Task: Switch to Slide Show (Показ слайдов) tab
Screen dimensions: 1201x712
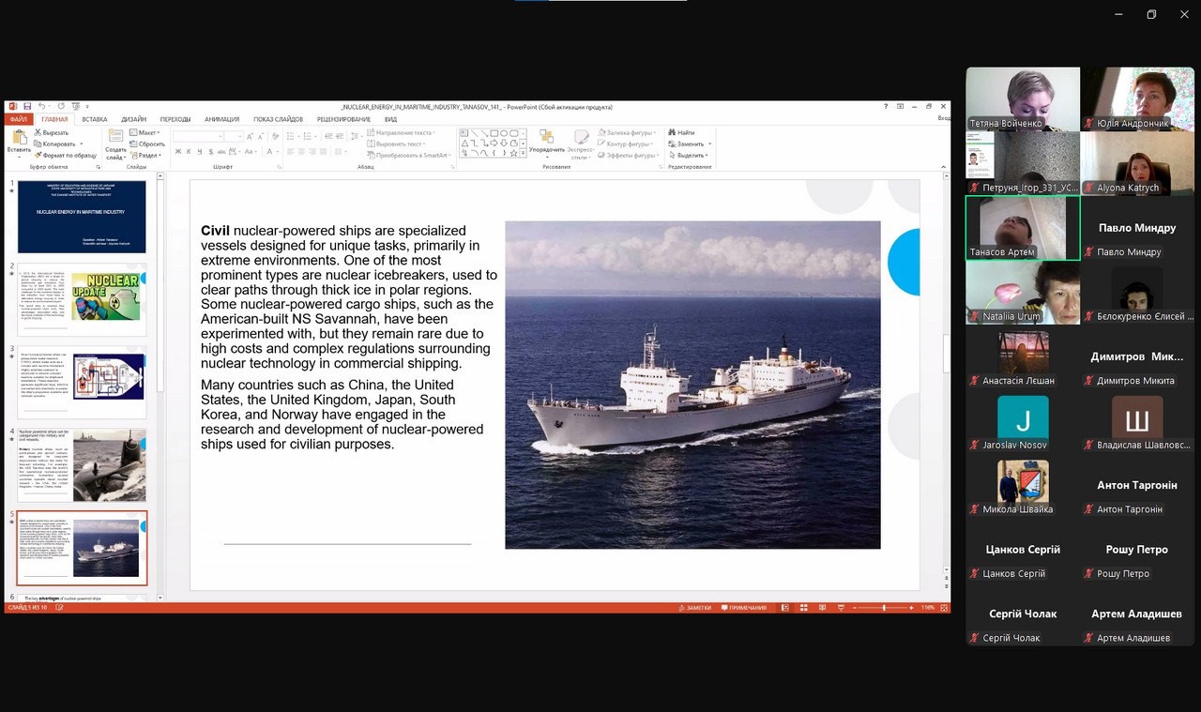Action: 278,119
